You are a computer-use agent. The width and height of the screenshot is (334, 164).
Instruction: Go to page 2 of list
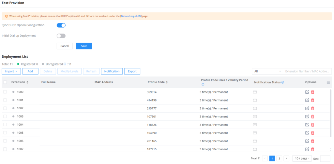[279, 158]
